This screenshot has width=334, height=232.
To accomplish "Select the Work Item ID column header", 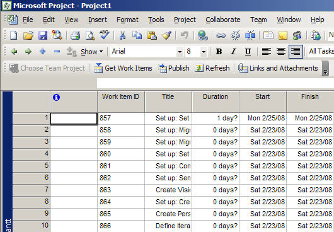I will coord(121,102).
